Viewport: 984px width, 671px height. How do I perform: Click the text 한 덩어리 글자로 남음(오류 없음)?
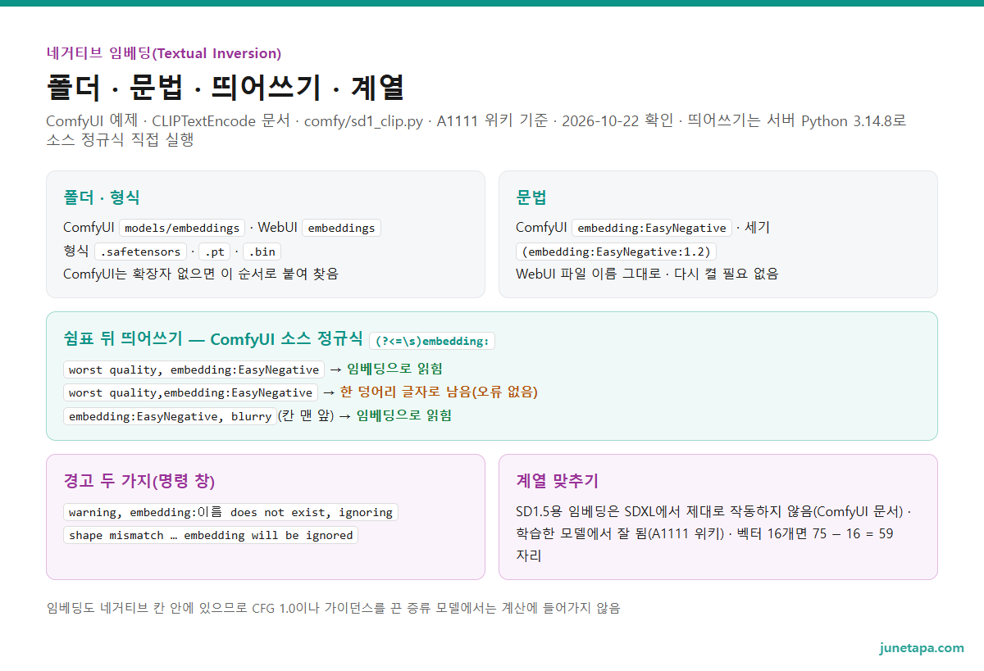(x=439, y=392)
